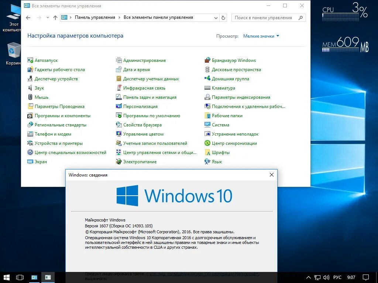
Task: Open the Система applet
Action: [x=221, y=125]
